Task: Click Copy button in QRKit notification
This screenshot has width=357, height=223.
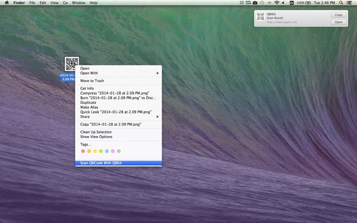Action: [x=339, y=15]
